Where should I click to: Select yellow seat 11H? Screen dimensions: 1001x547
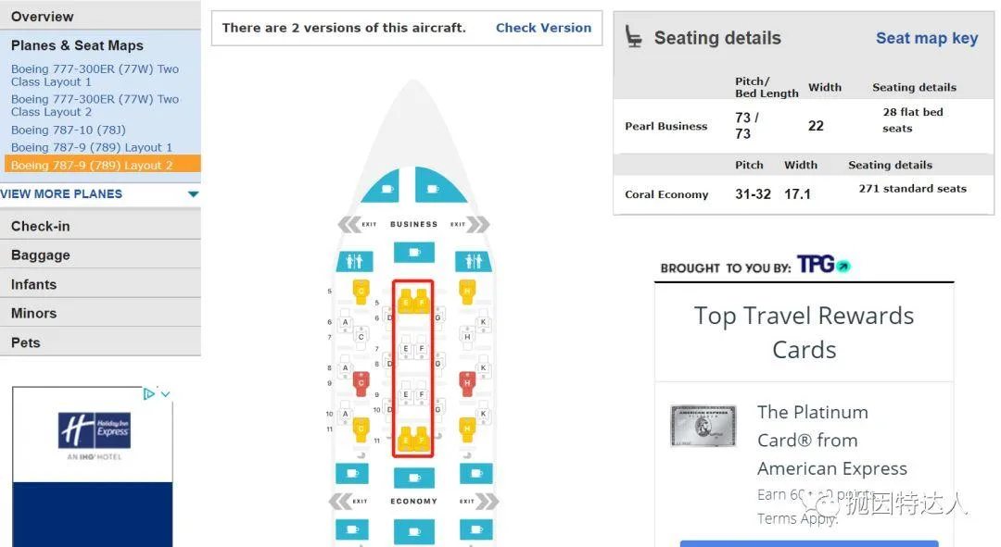468,428
